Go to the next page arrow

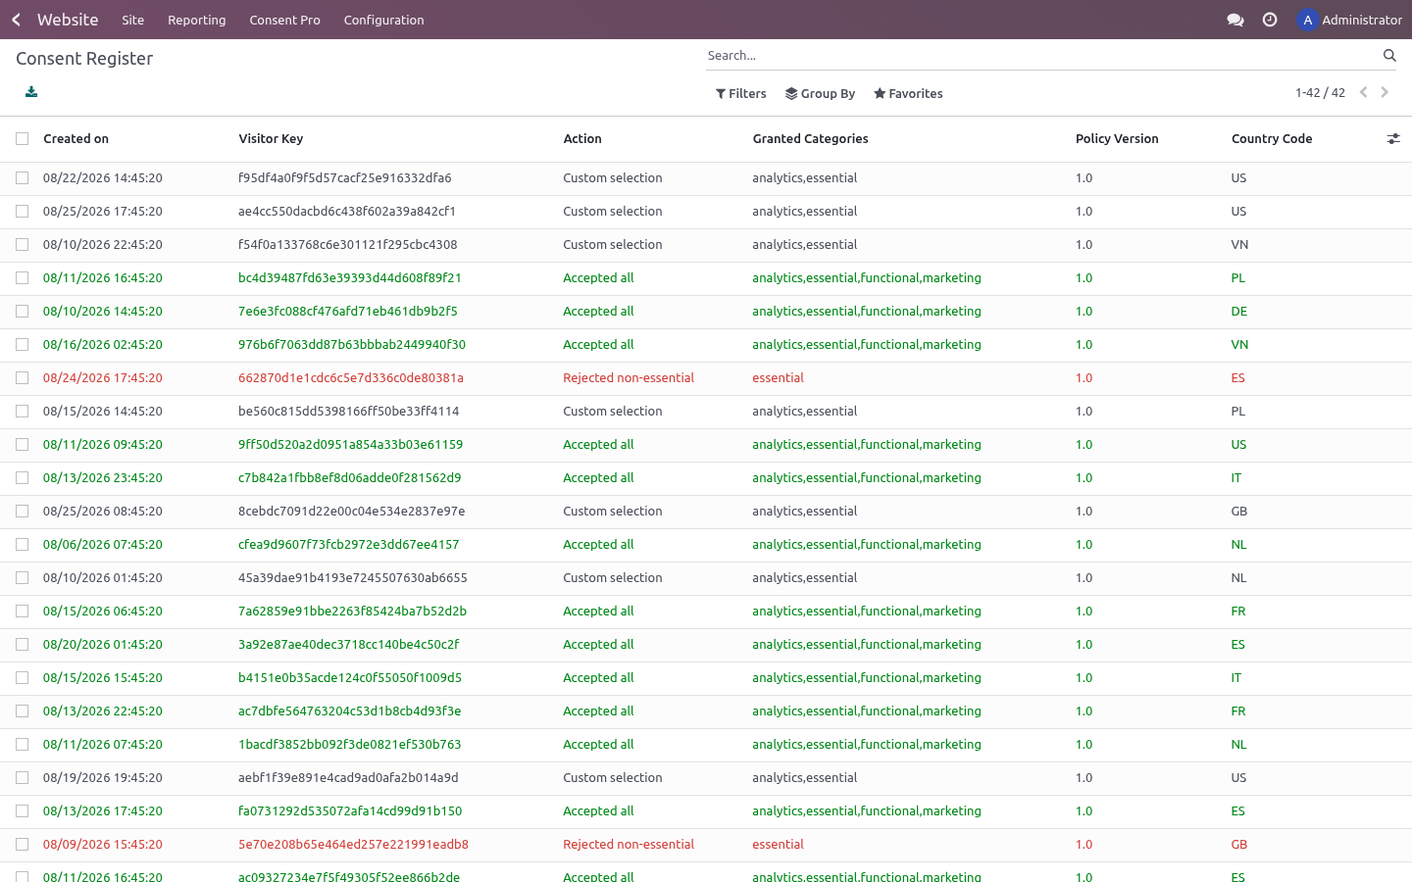[x=1385, y=92]
